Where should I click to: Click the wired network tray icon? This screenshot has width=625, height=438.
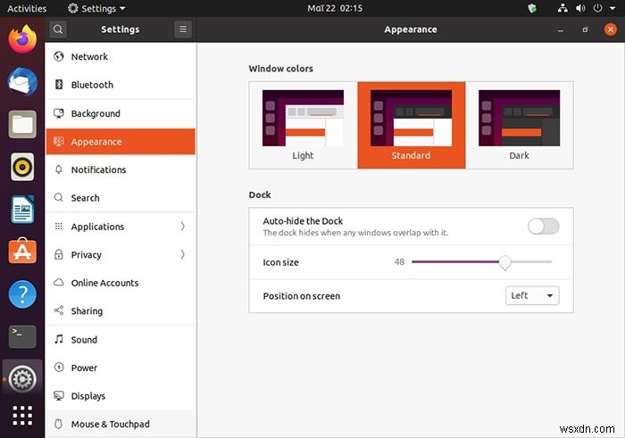(562, 8)
